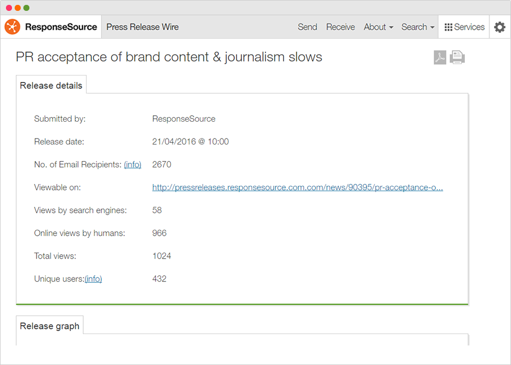
Task: Open the settings gear menu
Action: tap(499, 27)
